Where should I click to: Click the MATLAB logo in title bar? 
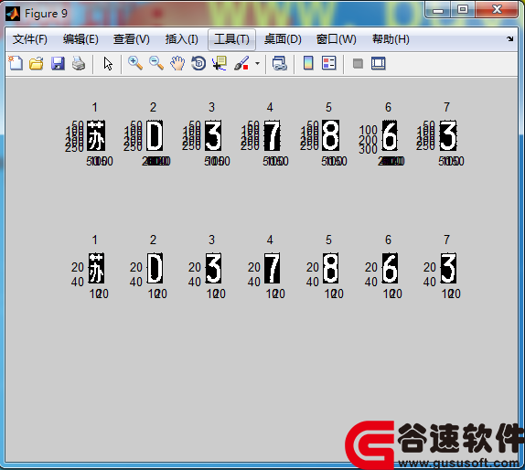(x=13, y=14)
